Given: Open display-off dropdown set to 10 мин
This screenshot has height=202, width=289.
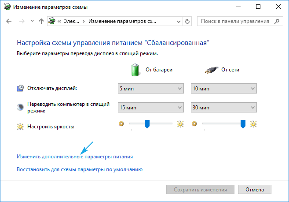Looking at the screenshot, I should point(223,89).
